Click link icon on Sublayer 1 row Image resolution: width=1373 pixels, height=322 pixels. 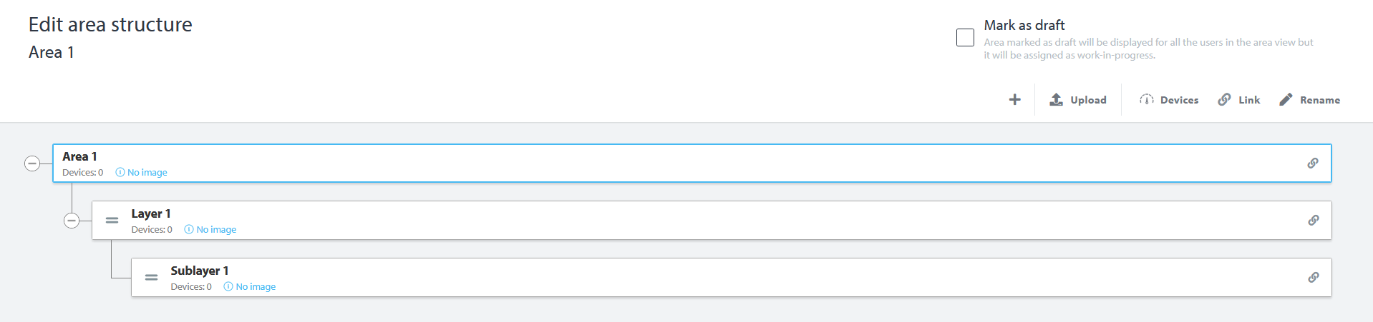click(1313, 278)
